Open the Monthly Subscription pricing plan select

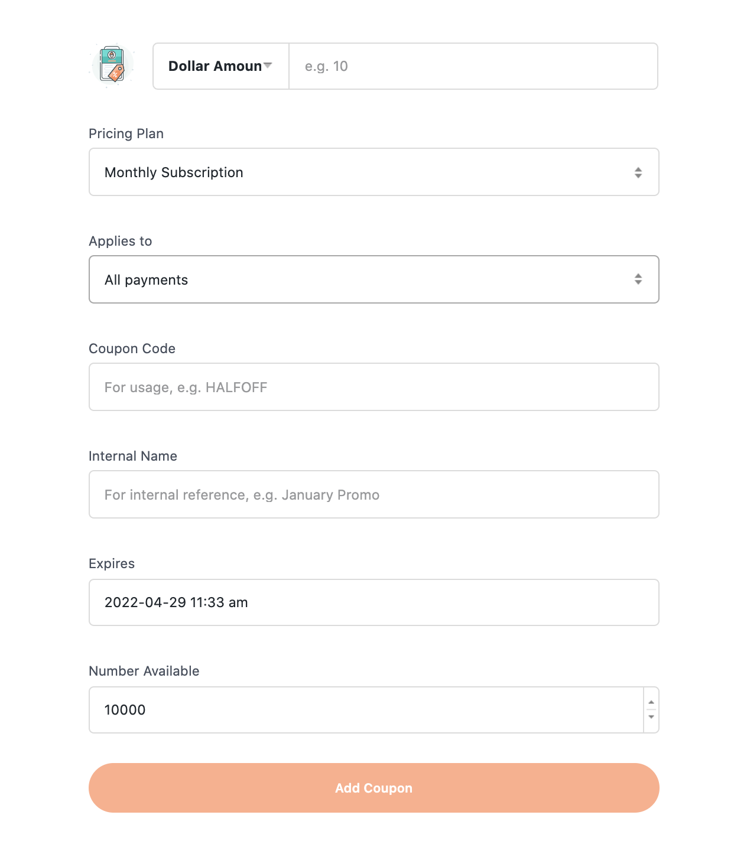pos(374,172)
